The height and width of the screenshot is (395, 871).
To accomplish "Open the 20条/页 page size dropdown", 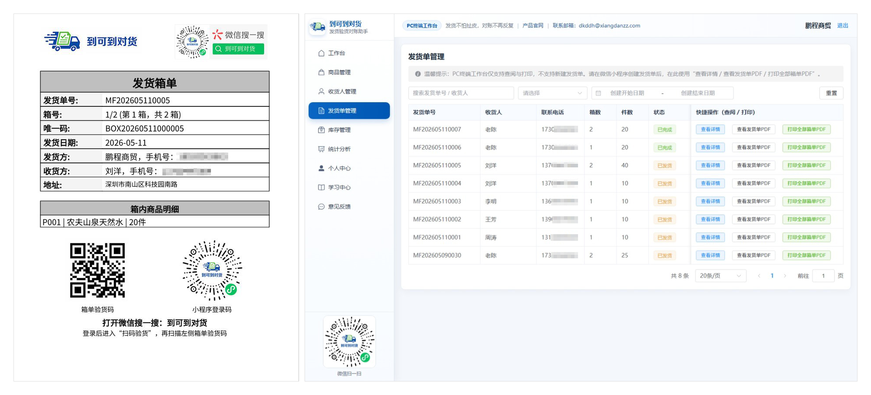I will coord(721,276).
